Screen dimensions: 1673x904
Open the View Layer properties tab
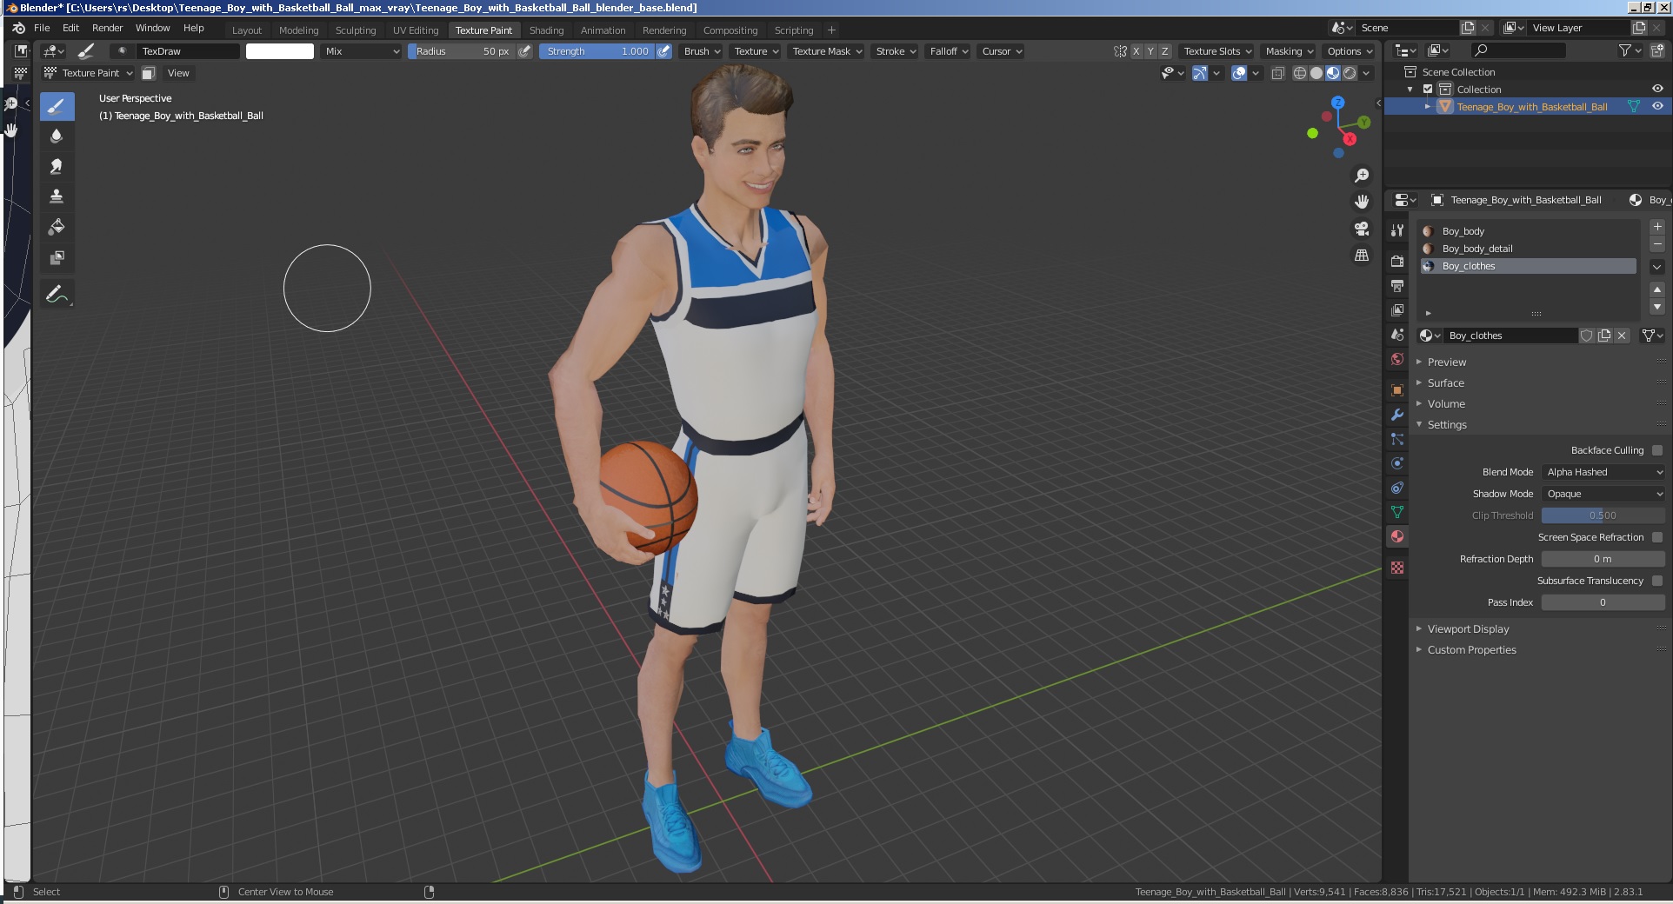pos(1397,310)
